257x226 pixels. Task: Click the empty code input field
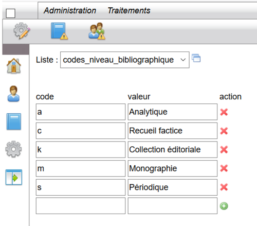click(81, 206)
